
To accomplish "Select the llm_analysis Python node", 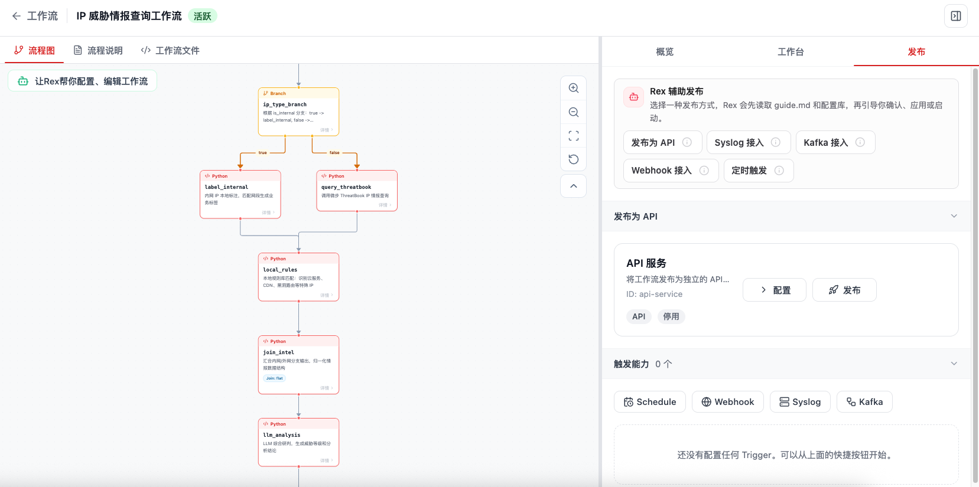I will tap(298, 442).
